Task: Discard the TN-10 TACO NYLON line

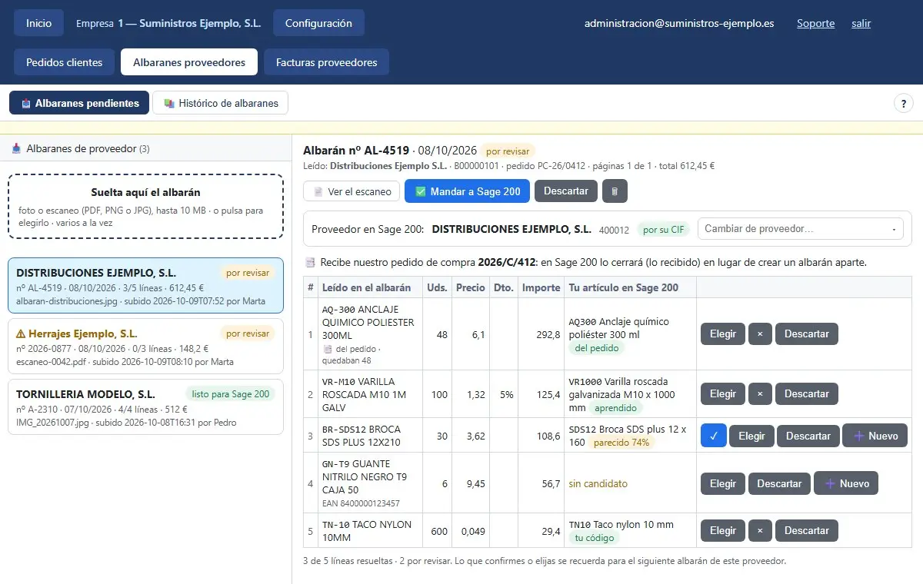Action: point(807,531)
